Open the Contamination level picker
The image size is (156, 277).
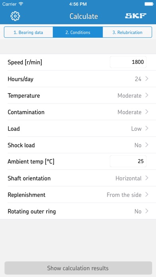pos(78,112)
